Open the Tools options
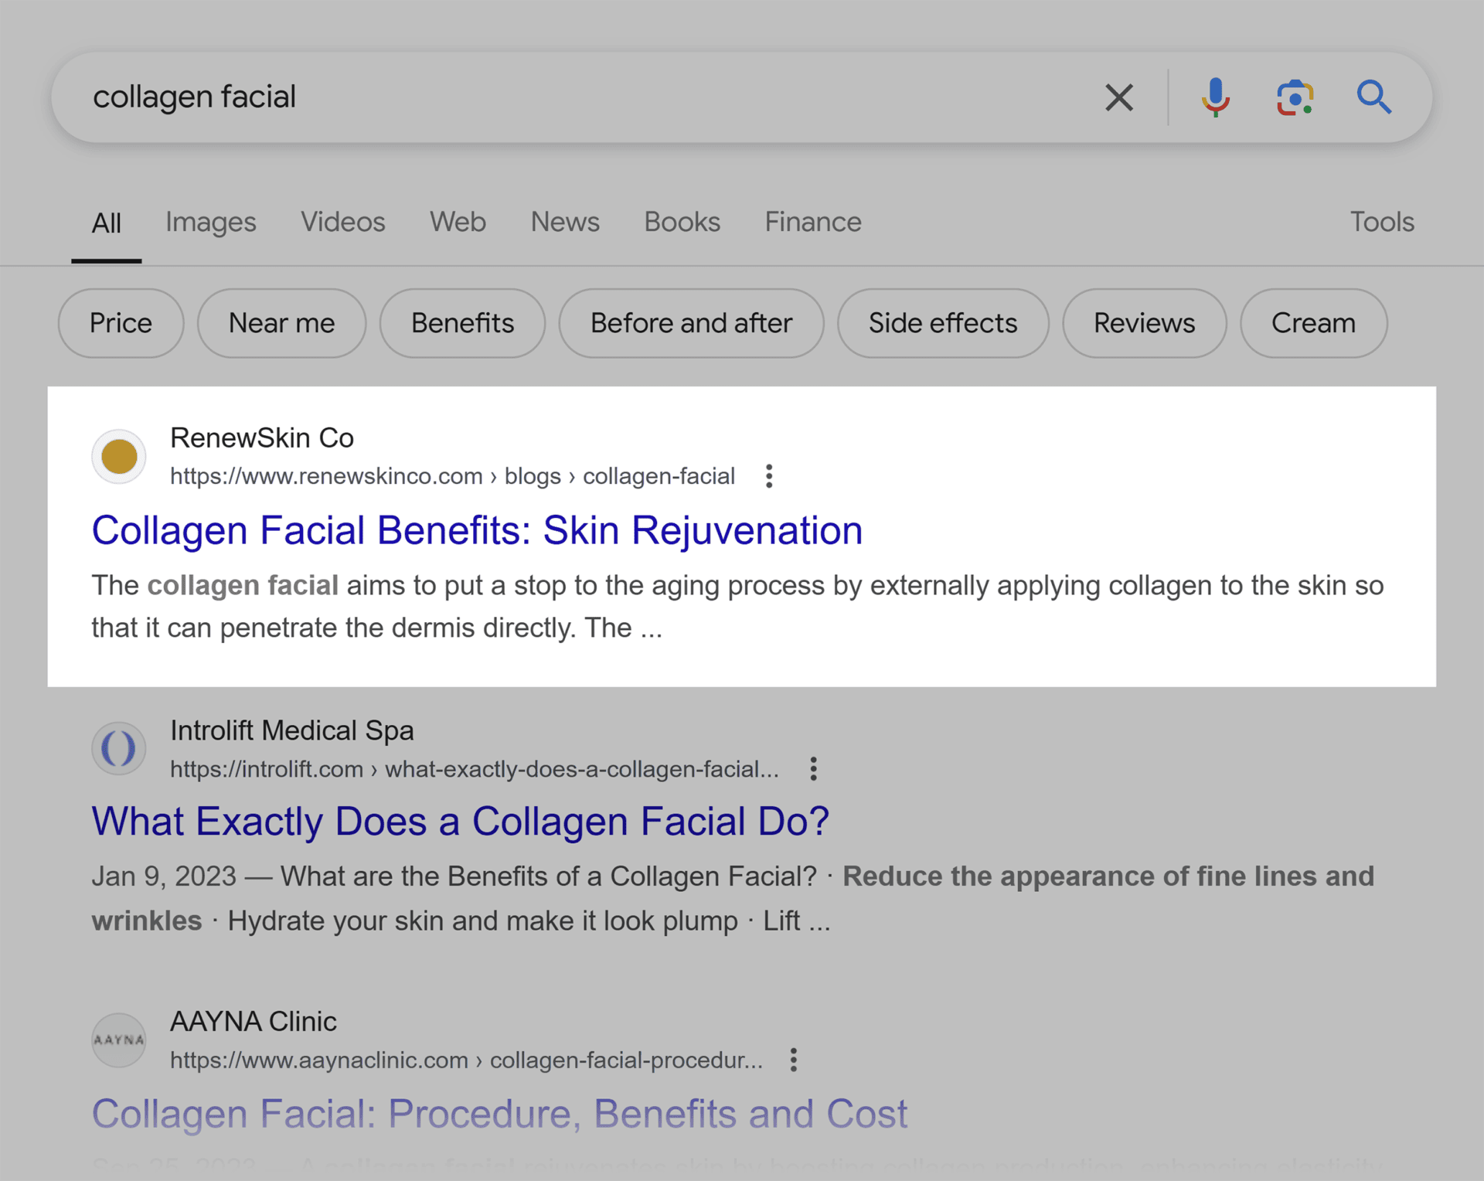 pos(1382,223)
